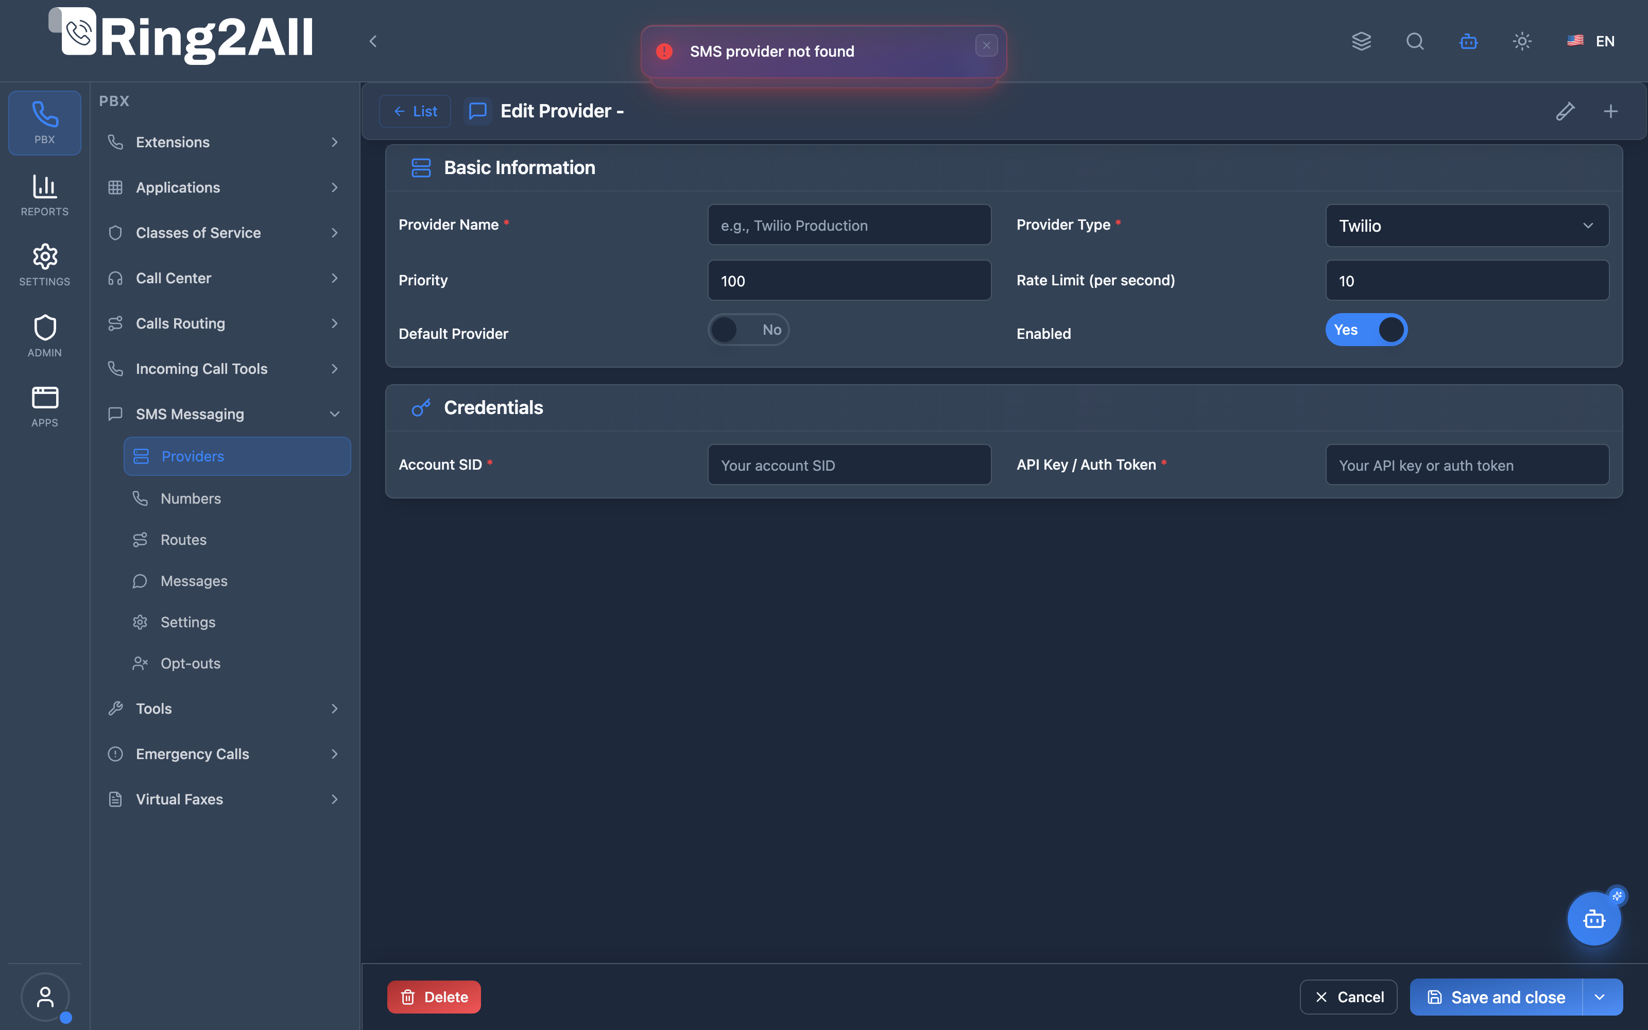Click the plus icon to add provider
The height and width of the screenshot is (1030, 1648).
1610,111
